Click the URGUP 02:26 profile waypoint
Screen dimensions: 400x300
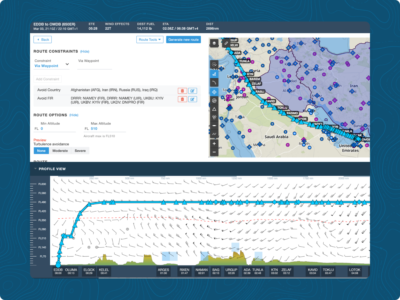click(231, 271)
